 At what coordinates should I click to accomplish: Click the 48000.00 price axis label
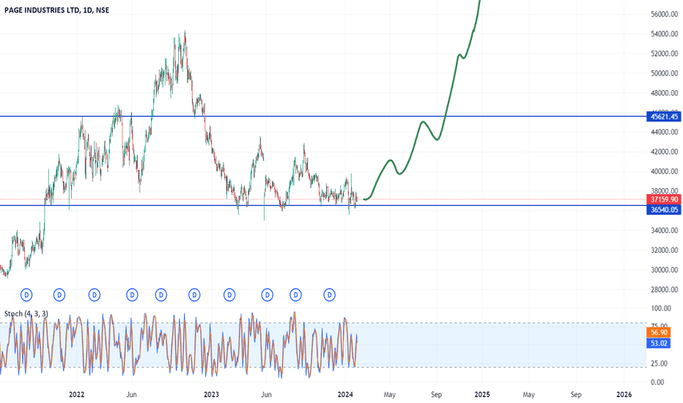pyautogui.click(x=664, y=93)
